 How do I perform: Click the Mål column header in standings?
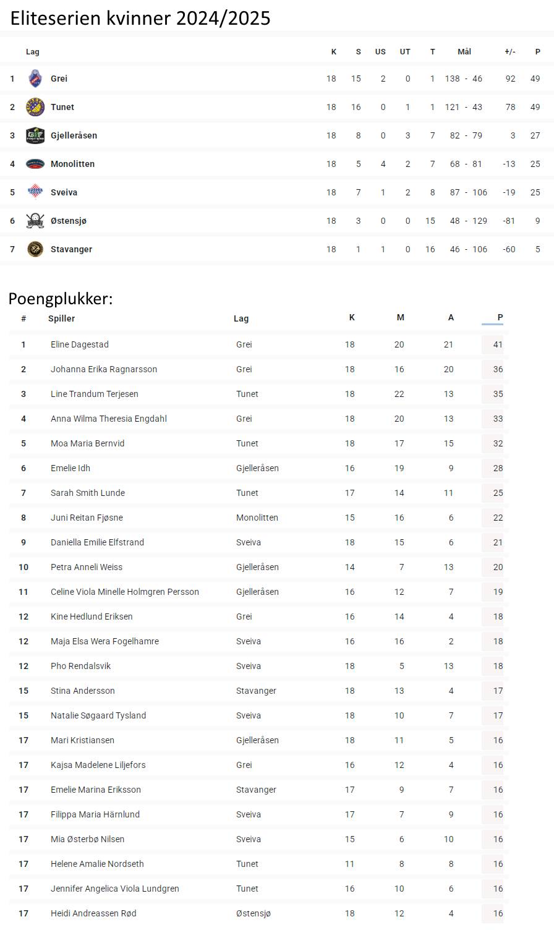[464, 52]
